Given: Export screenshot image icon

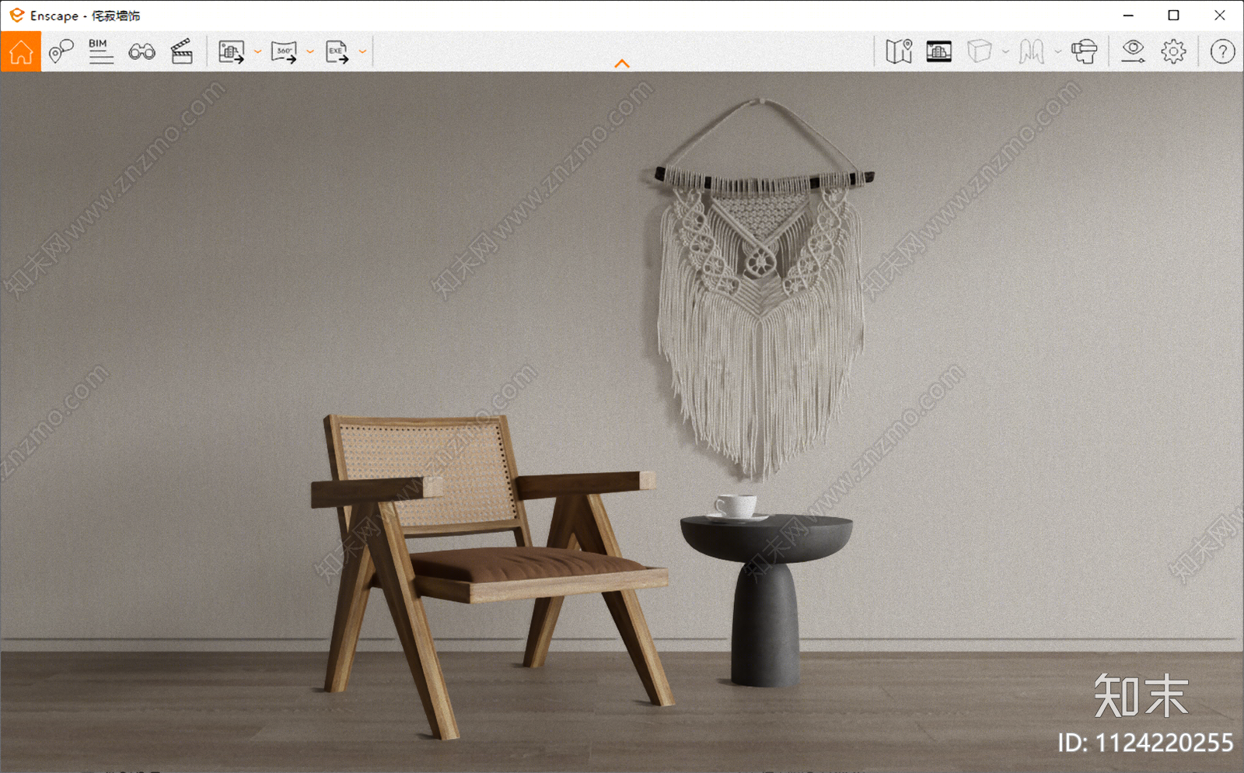Looking at the screenshot, I should (231, 52).
